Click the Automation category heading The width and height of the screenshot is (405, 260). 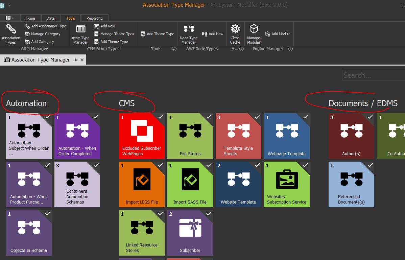tap(26, 103)
